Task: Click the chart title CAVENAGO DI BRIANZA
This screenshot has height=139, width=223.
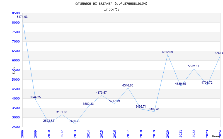Action: coord(111,4)
